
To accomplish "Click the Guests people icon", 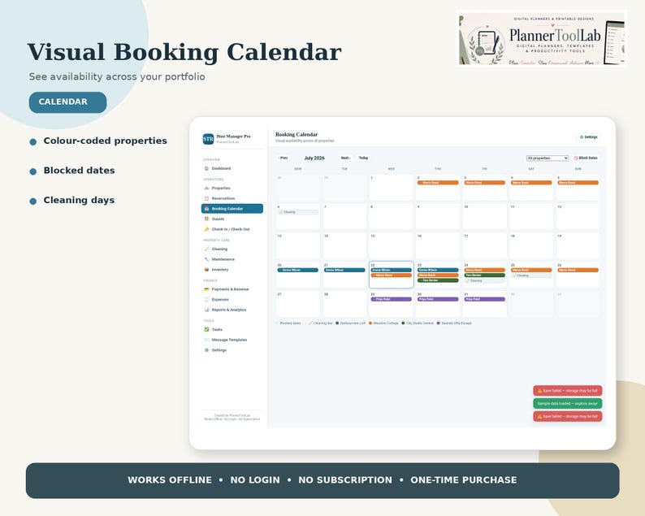I will pos(206,219).
